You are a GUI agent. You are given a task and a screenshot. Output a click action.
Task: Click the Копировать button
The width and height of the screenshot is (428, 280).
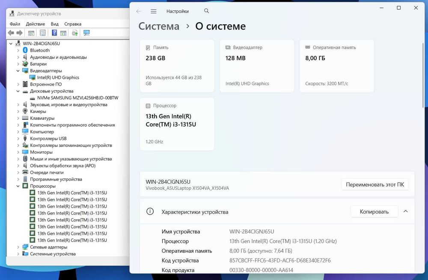[x=374, y=211]
